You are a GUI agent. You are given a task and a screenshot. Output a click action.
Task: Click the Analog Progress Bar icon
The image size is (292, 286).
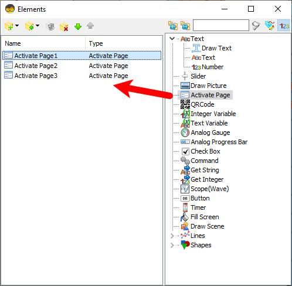point(185,142)
